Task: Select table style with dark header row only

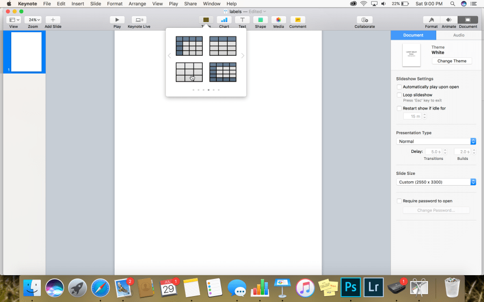Action: point(223,46)
